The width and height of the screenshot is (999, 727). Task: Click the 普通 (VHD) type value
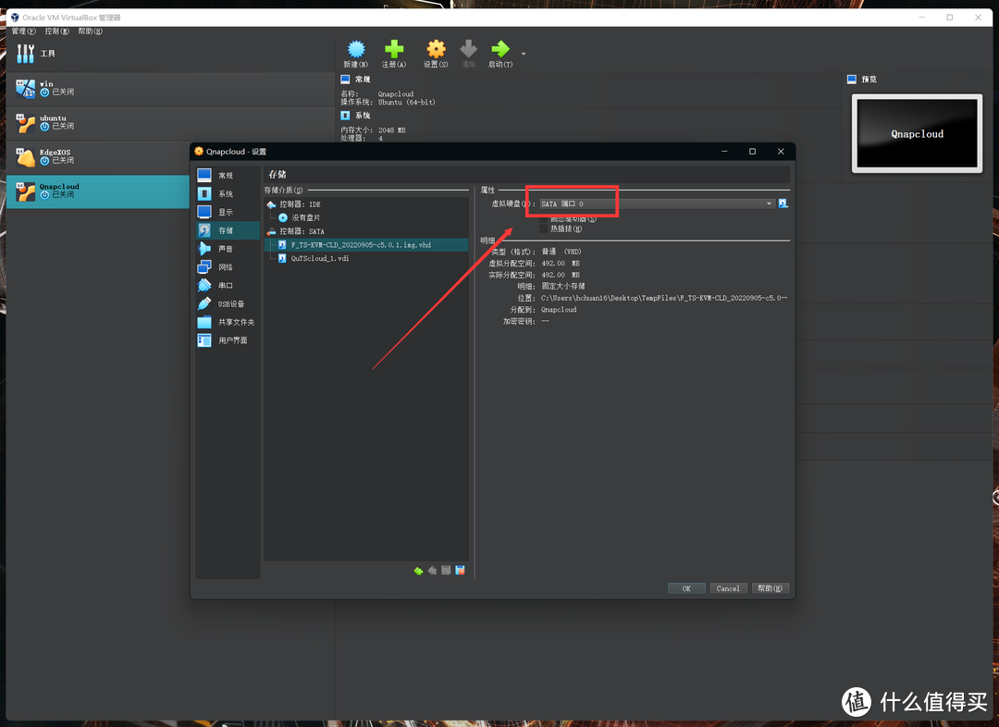click(561, 253)
